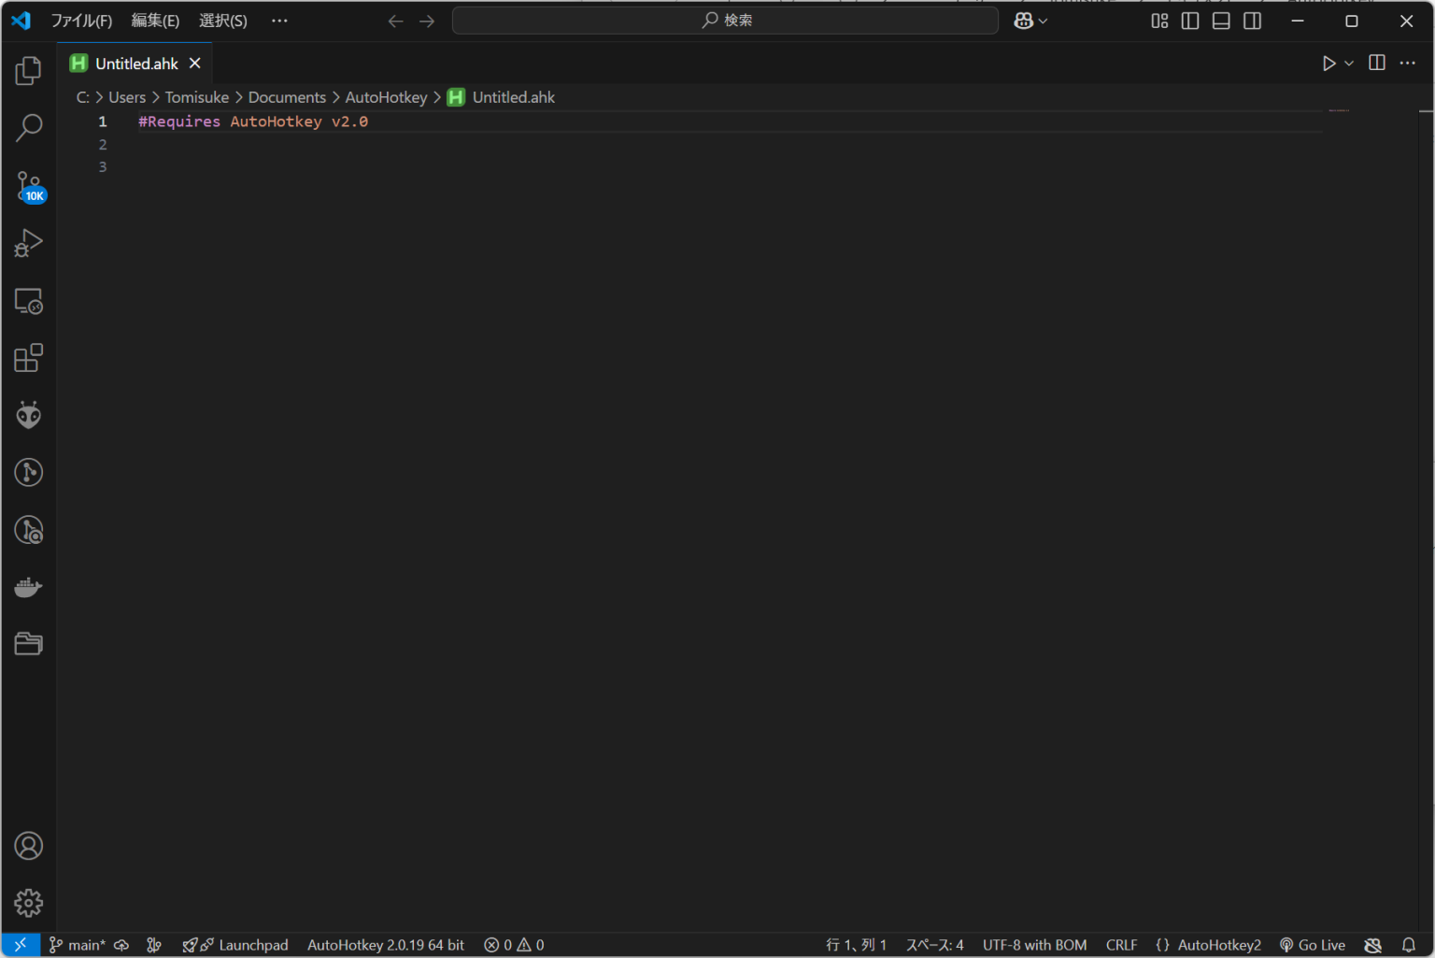Disable Go Live server from status bar

click(1312, 945)
